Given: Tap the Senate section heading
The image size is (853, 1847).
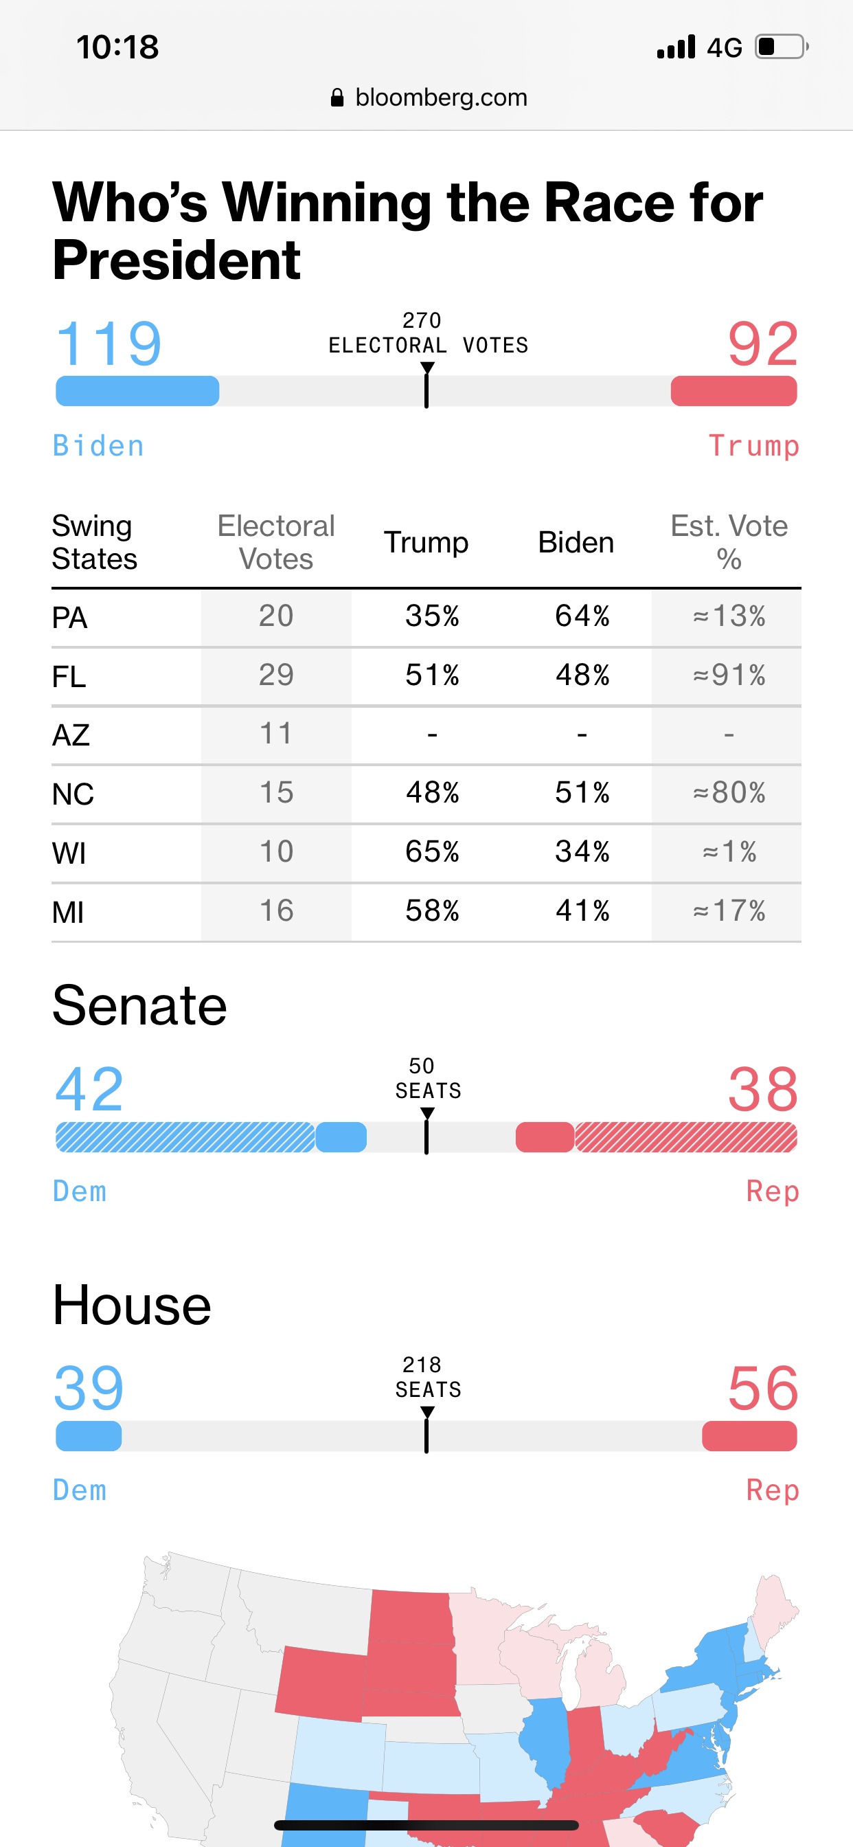Looking at the screenshot, I should pyautogui.click(x=140, y=1005).
